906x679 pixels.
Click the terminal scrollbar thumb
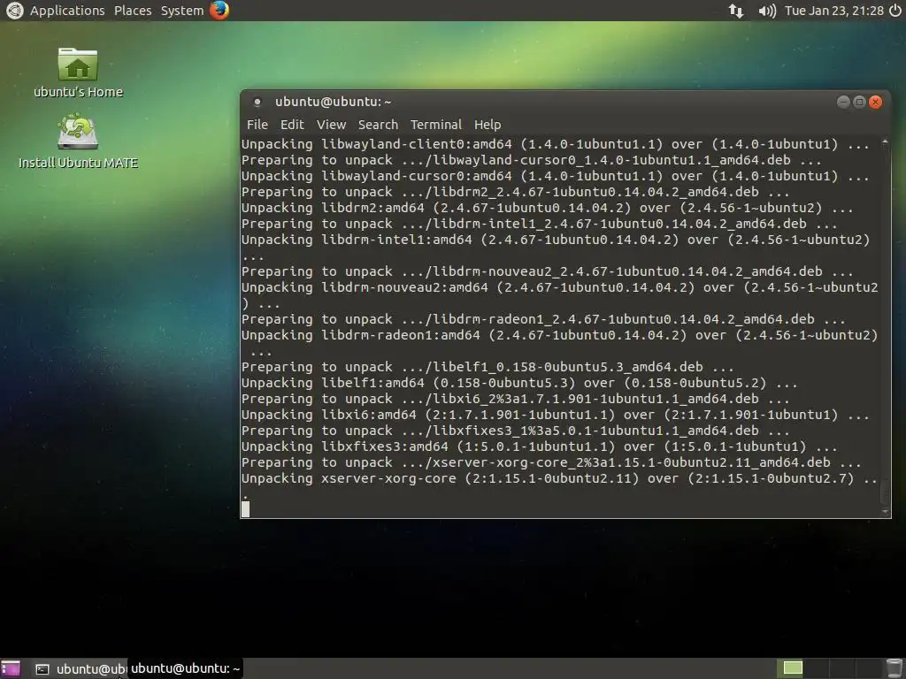point(885,491)
